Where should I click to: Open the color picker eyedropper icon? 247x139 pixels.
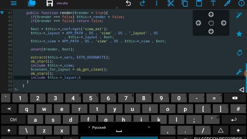pyautogui.click(x=227, y=3)
